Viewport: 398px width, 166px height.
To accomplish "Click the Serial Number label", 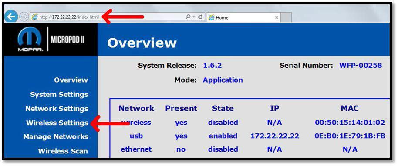I will click(x=306, y=65).
